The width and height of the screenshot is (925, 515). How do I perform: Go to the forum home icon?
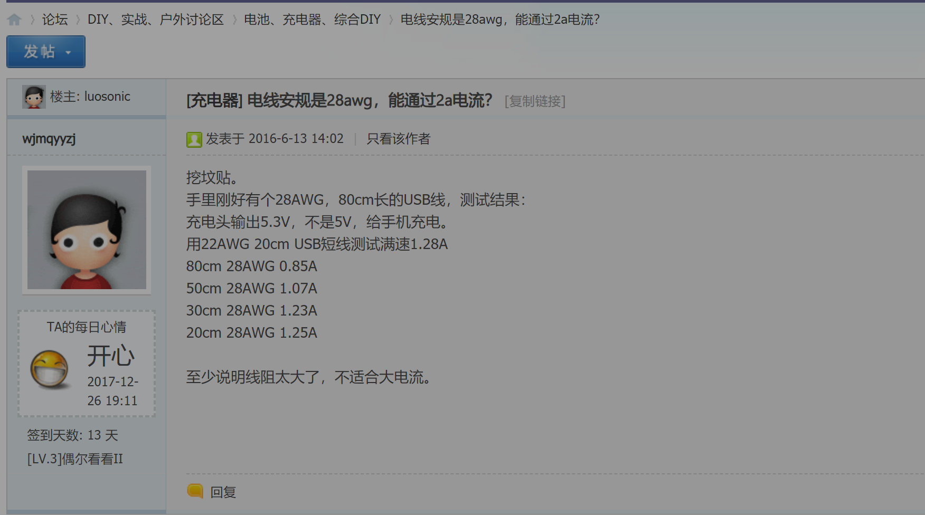tap(14, 20)
